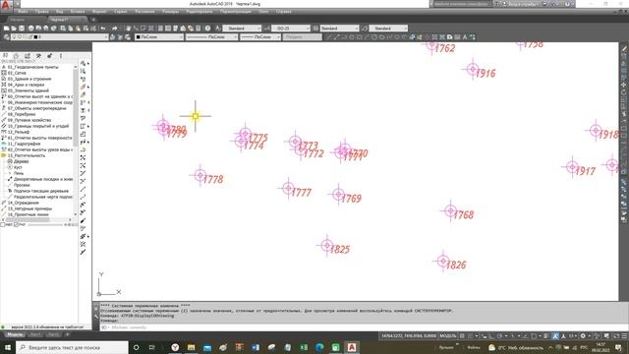This screenshot has height=354, width=629.
Task: Select the point marker labeled 1916
Action: [473, 69]
